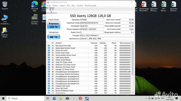Open the CrystalDiskInfo taskbar icon

[87, 98]
